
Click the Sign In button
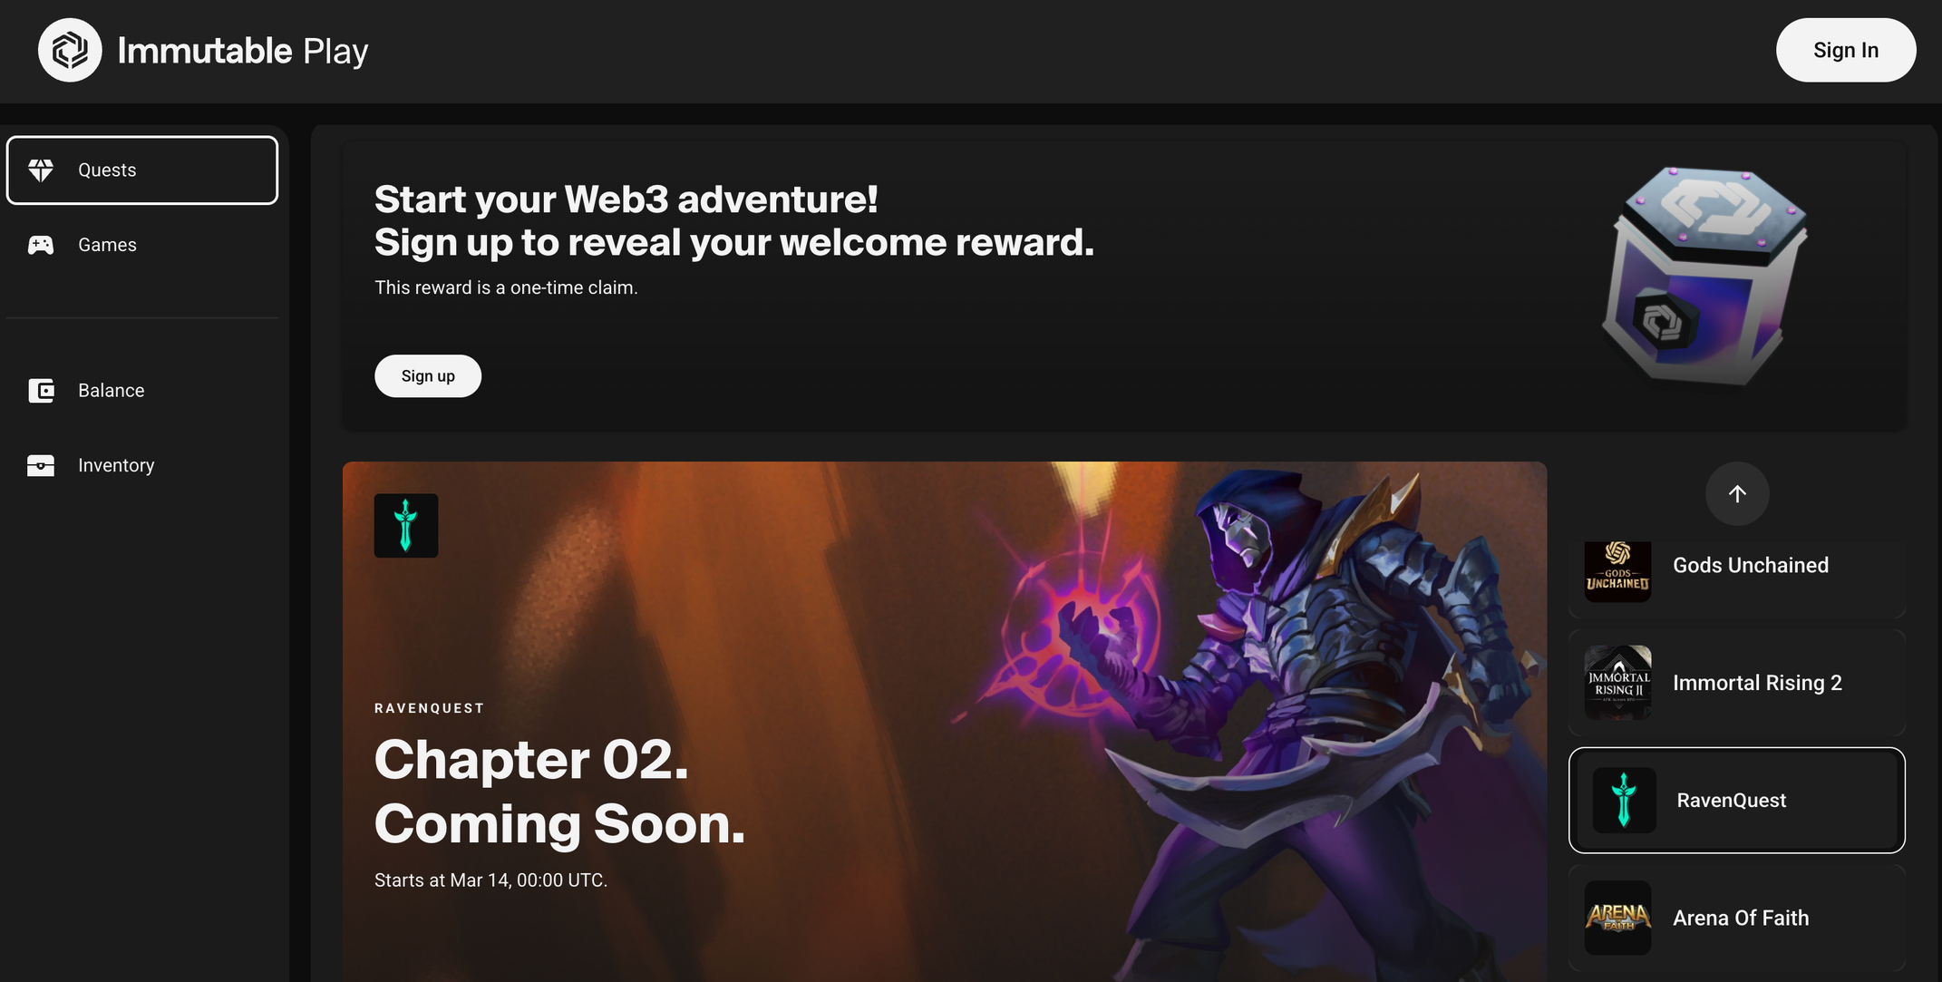pos(1845,50)
